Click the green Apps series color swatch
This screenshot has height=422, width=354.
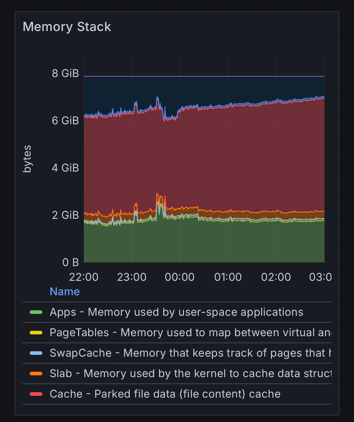click(x=36, y=312)
